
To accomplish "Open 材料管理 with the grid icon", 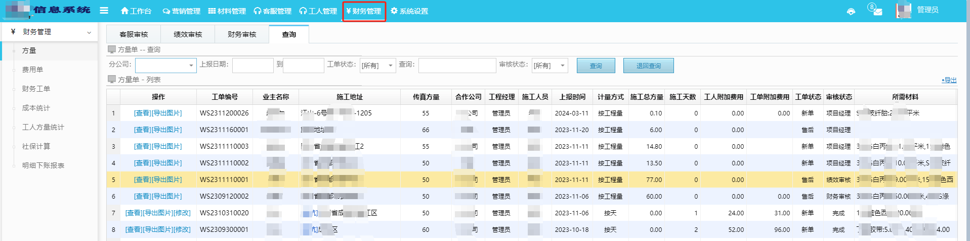I will click(x=227, y=11).
